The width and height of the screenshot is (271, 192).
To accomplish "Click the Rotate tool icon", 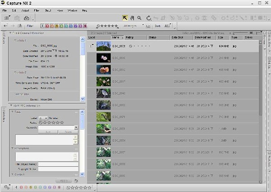I will point(149,18).
